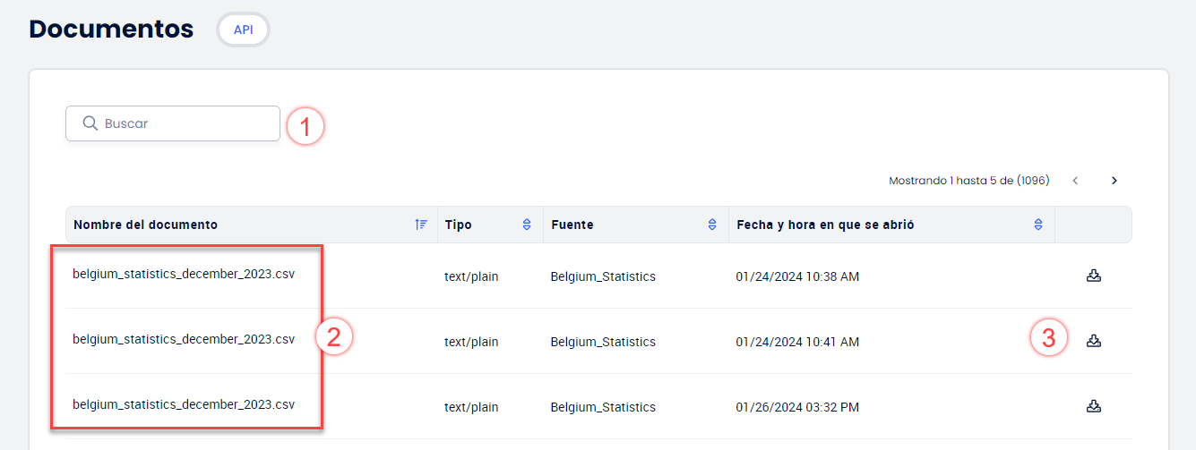This screenshot has height=450, width=1196.
Task: Select Belgium_Statistics source in first row
Action: (x=603, y=276)
